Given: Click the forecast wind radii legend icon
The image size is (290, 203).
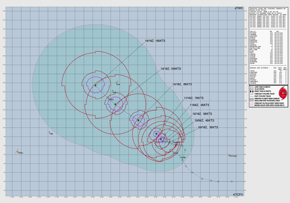Looking at the screenshot, I should coord(251,104).
